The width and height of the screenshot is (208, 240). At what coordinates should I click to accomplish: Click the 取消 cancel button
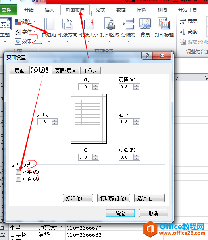pos(154,213)
